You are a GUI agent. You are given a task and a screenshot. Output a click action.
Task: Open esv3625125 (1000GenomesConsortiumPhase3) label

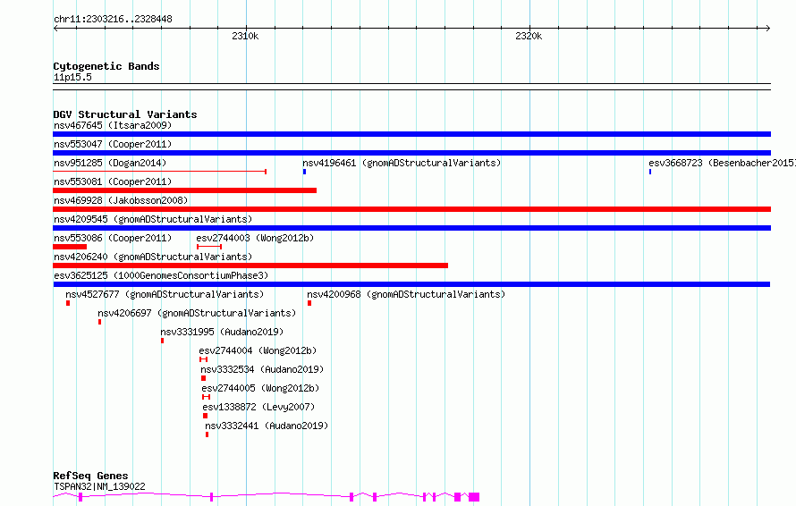(x=161, y=275)
